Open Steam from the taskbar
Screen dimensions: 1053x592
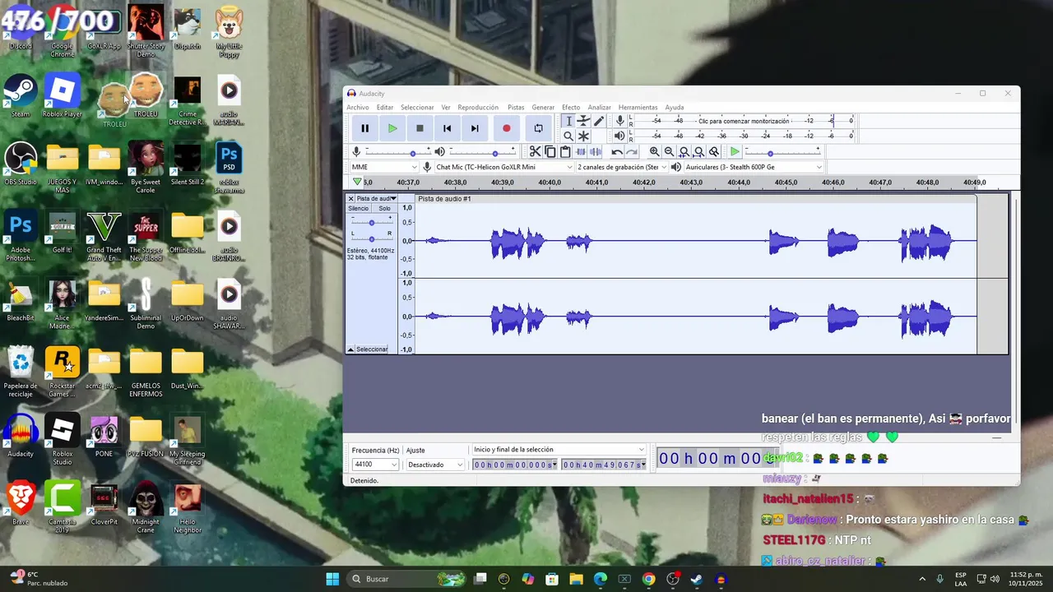click(x=697, y=579)
